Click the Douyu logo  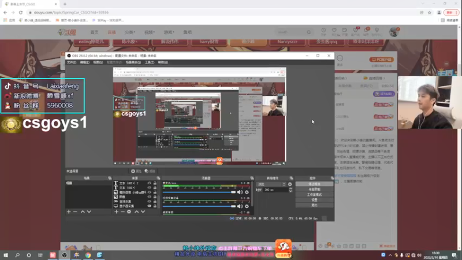point(67,32)
